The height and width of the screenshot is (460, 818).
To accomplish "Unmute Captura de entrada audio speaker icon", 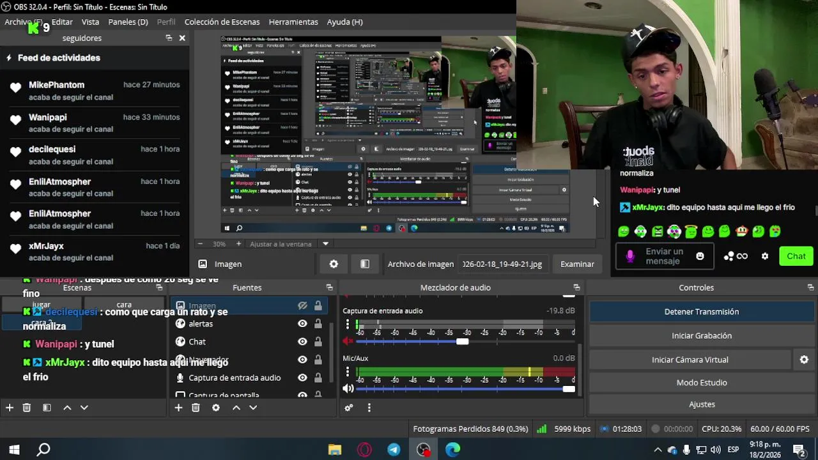I will (348, 341).
